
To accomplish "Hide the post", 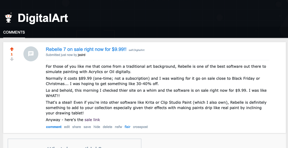I will 97,127.
